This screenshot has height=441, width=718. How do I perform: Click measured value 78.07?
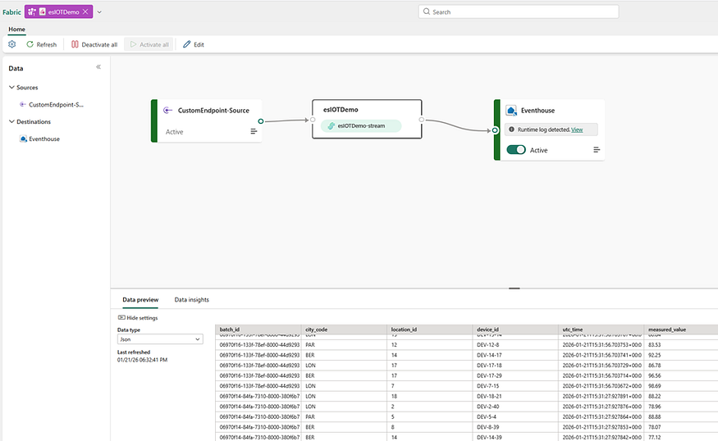coord(654,427)
